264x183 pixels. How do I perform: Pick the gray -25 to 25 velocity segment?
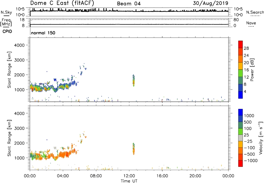click(241, 138)
